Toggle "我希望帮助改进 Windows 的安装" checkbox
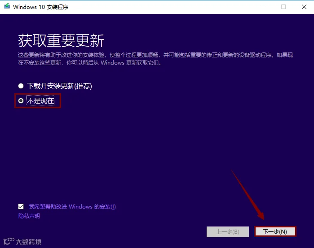This screenshot has height=248, width=314. 21,206
